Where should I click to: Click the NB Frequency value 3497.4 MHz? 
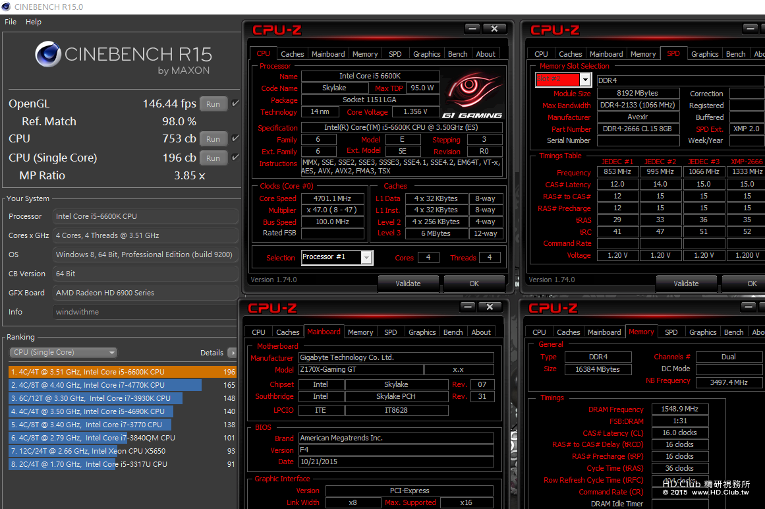pyautogui.click(x=729, y=382)
